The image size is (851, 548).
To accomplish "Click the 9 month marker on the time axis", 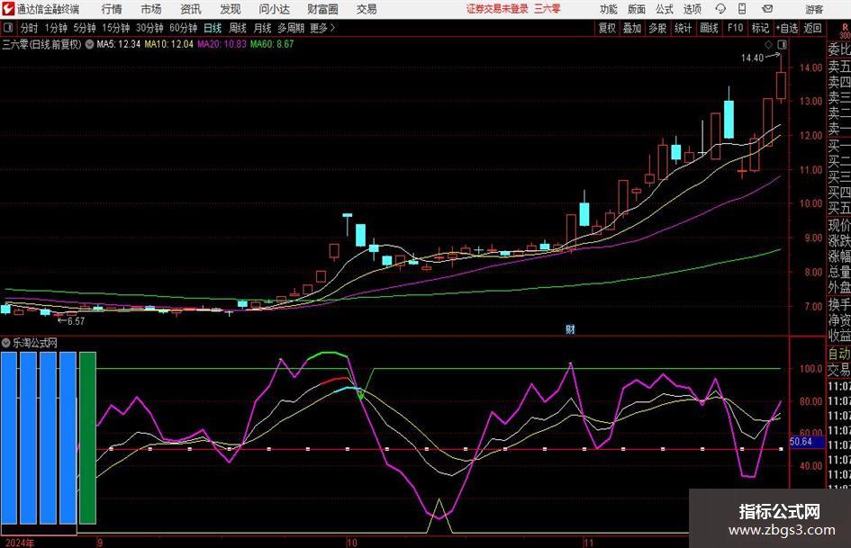I will tap(100, 543).
